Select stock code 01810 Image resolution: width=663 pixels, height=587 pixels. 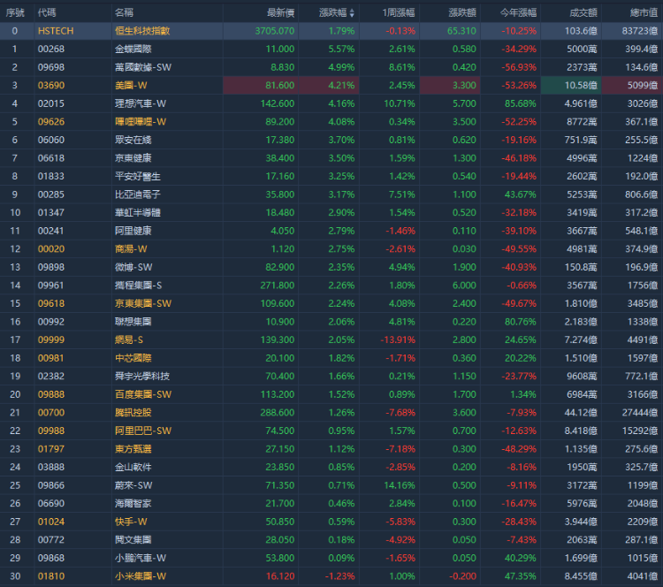point(51,576)
